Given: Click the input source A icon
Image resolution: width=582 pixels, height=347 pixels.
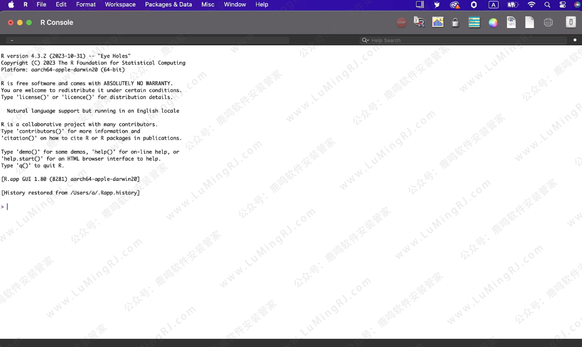Looking at the screenshot, I should 493,5.
